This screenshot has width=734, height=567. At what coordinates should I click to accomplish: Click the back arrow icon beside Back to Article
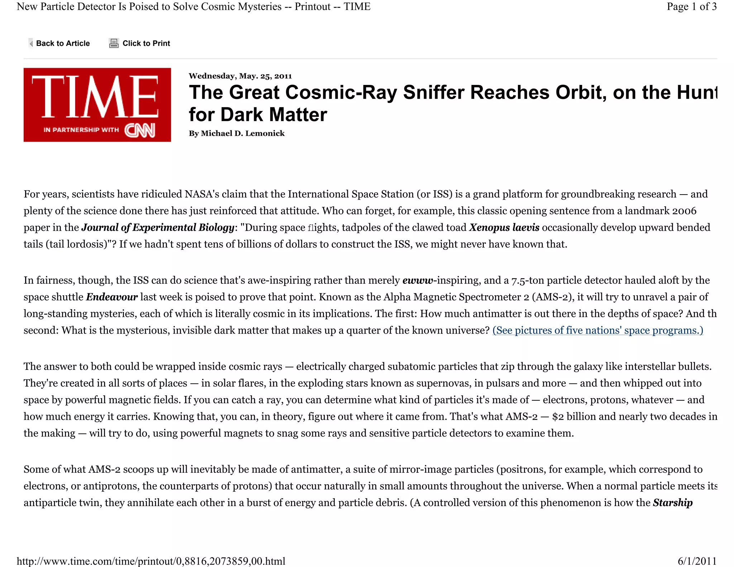[31, 43]
